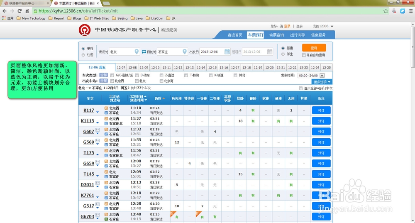
Task: Check 显示全部可预订车次 checkbox
Action: 300,88
